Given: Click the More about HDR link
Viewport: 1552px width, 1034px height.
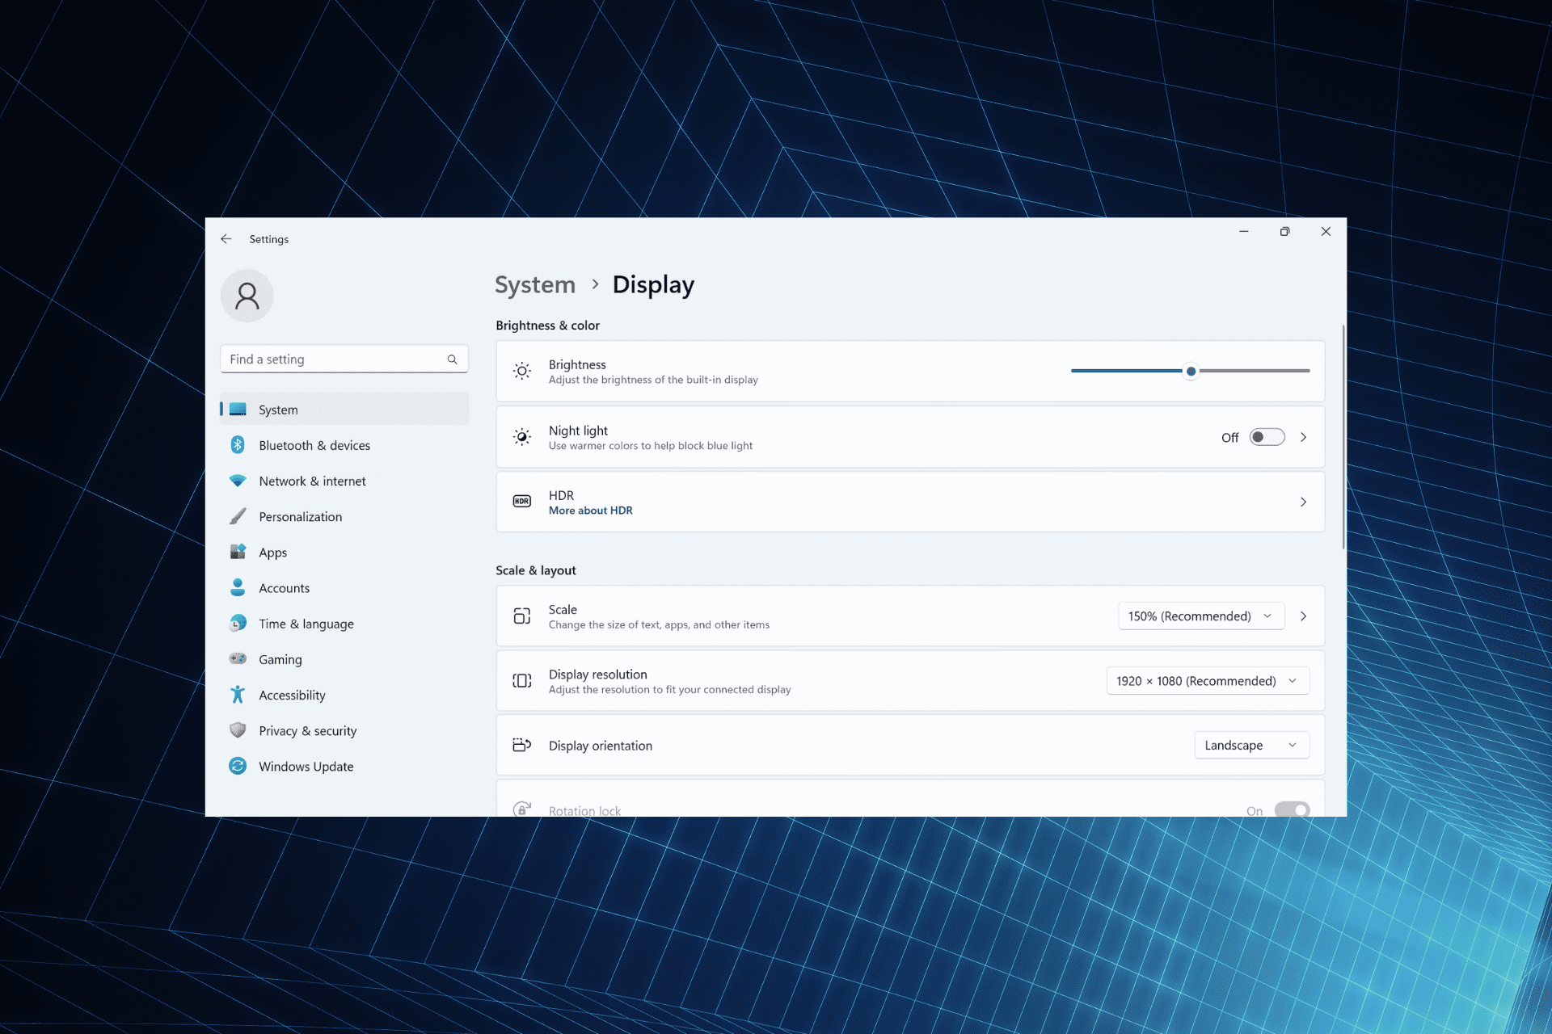Looking at the screenshot, I should pos(590,511).
